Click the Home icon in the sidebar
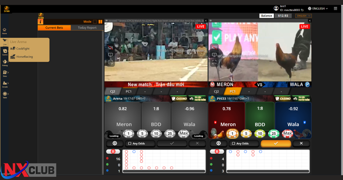The width and height of the screenshot is (343, 180). (x=5, y=31)
